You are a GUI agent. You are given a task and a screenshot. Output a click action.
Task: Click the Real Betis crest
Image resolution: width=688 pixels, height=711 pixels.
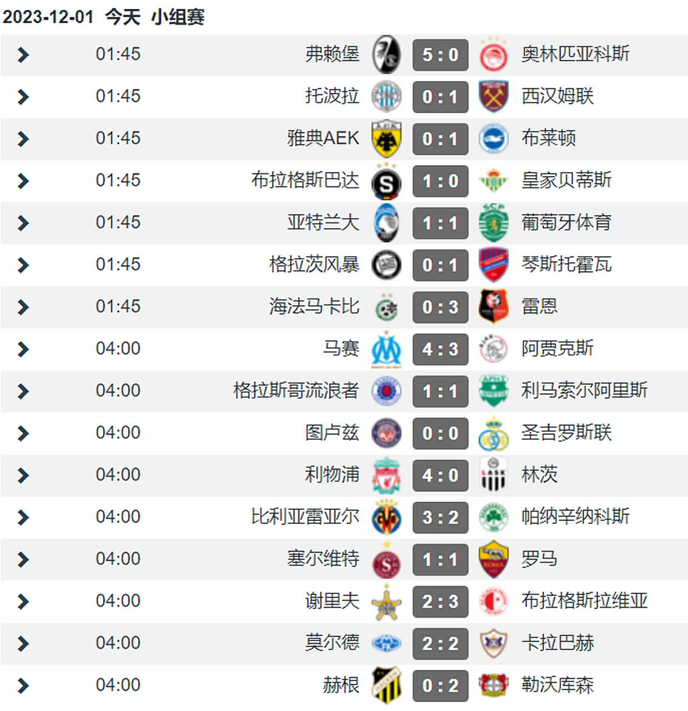[x=493, y=181]
